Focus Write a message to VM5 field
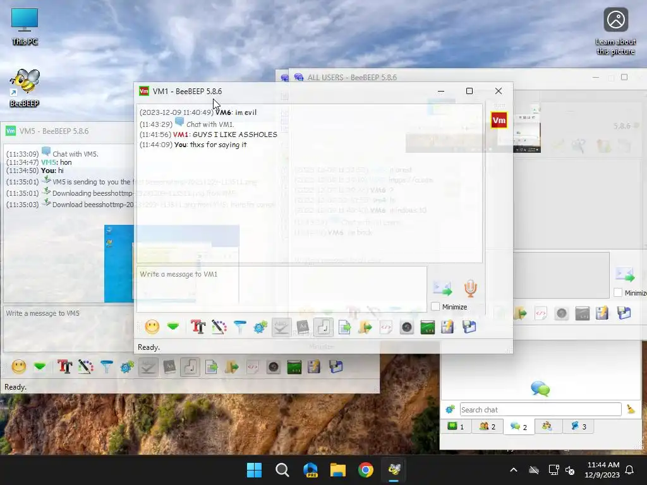647x485 pixels. [68, 328]
